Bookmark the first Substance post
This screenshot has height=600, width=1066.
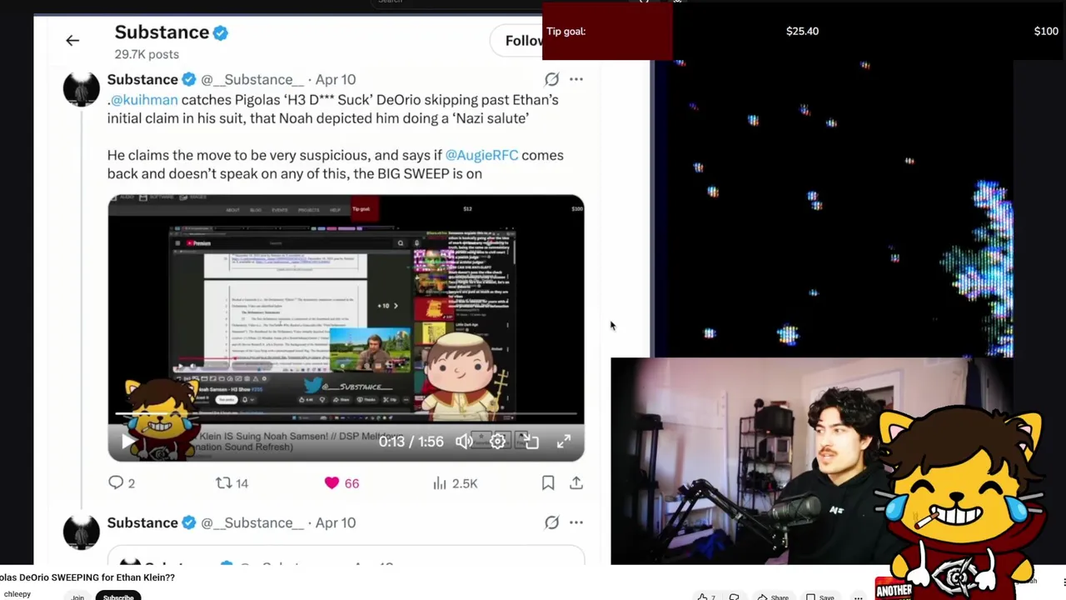pos(548,482)
